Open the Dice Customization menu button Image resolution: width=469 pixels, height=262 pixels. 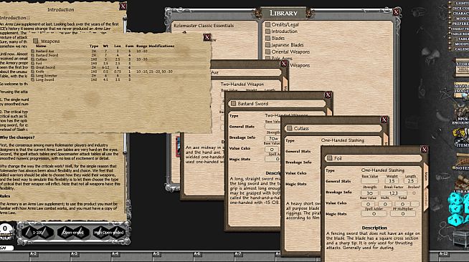pos(460,9)
